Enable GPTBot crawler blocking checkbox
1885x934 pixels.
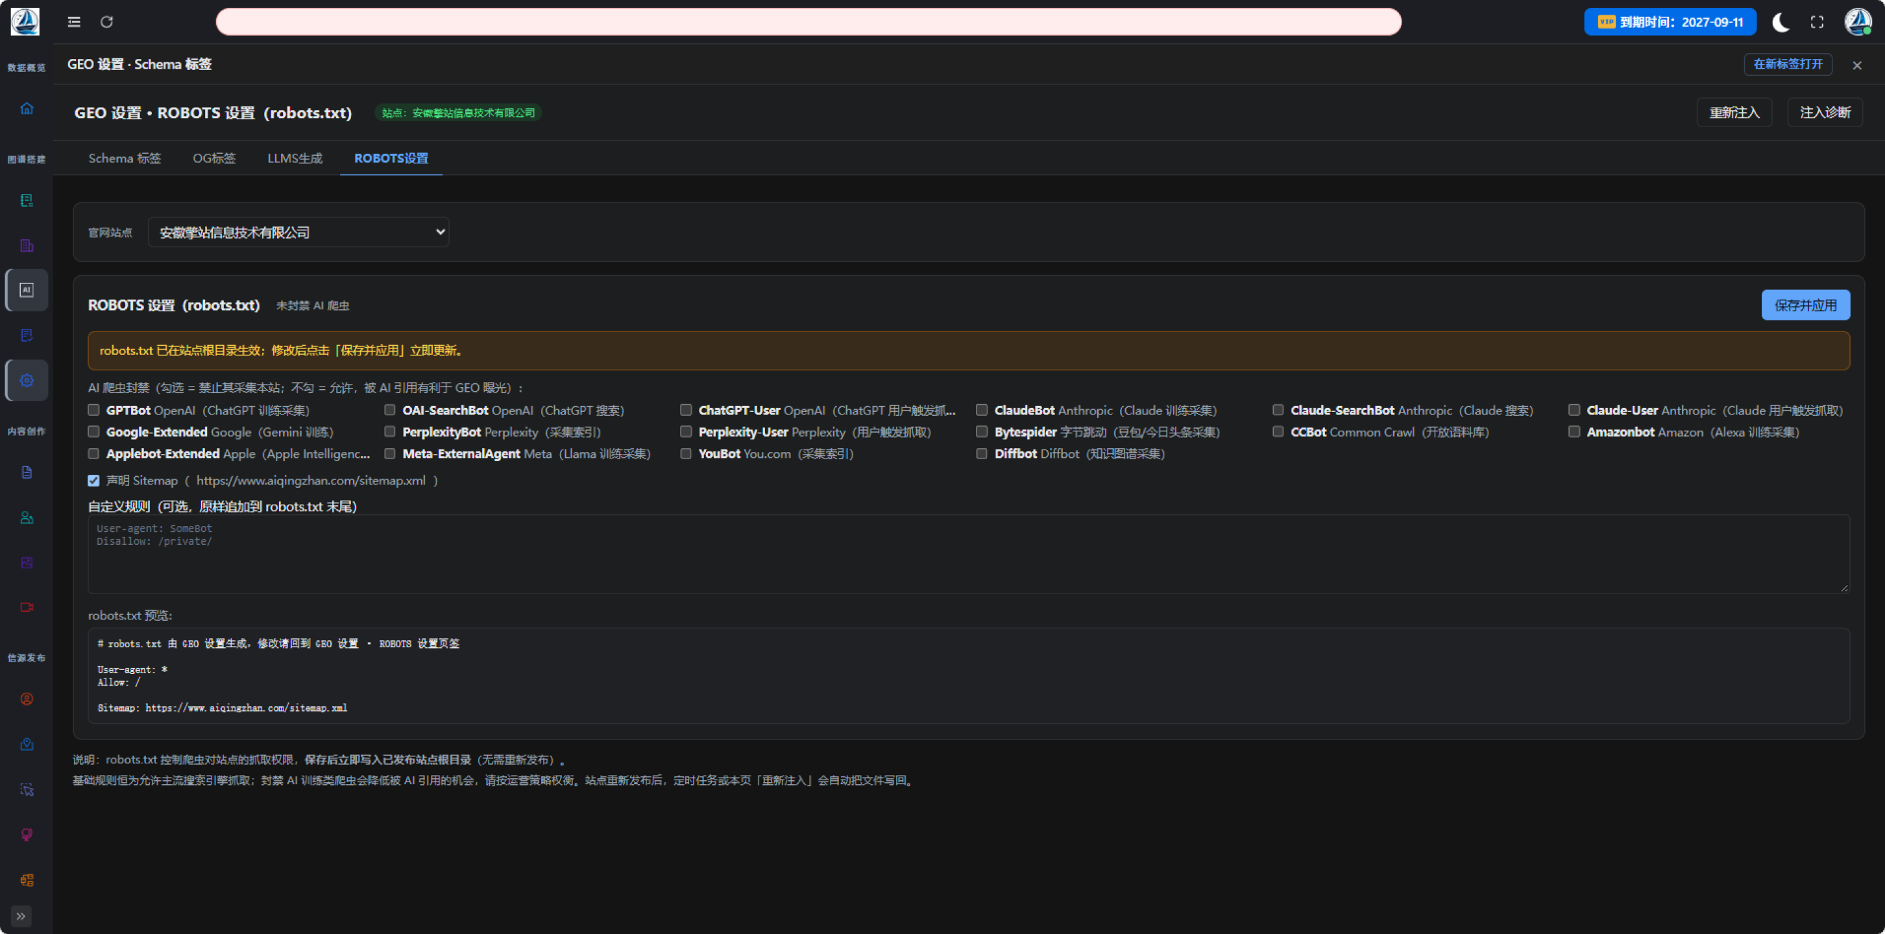point(93,411)
